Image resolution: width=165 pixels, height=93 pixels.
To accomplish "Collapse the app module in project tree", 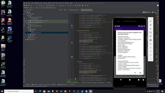I will click(x=26, y=12).
